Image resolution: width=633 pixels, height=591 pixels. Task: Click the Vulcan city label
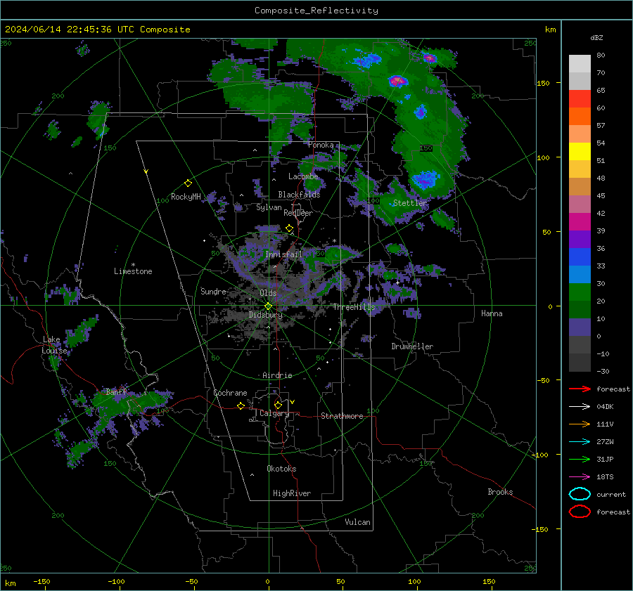coord(357,522)
